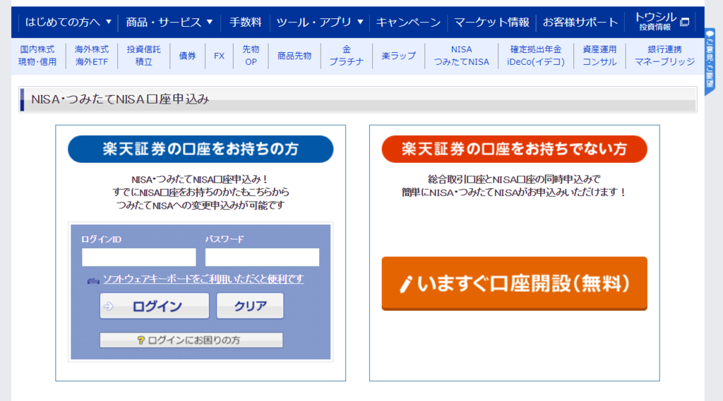Screen dimensions: 723x401
Task: Open the 手数料 menu item
Action: (245, 22)
